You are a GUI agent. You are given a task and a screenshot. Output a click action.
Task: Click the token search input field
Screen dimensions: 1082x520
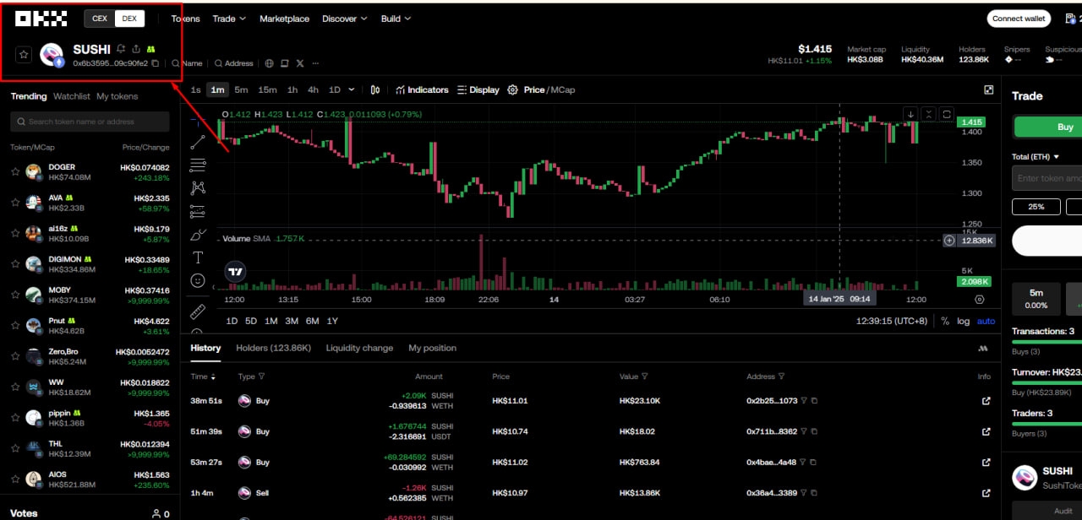pos(90,122)
